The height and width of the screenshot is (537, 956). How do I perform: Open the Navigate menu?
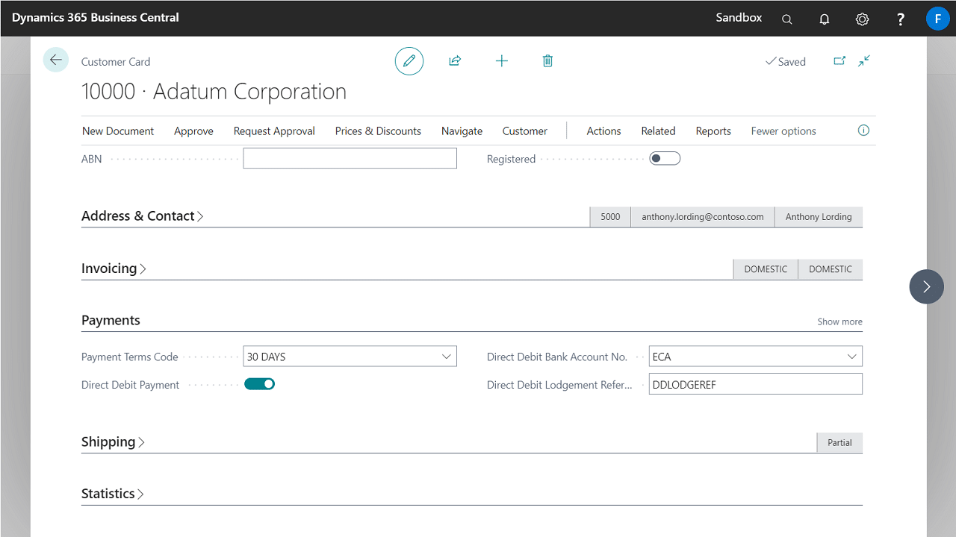(x=462, y=131)
